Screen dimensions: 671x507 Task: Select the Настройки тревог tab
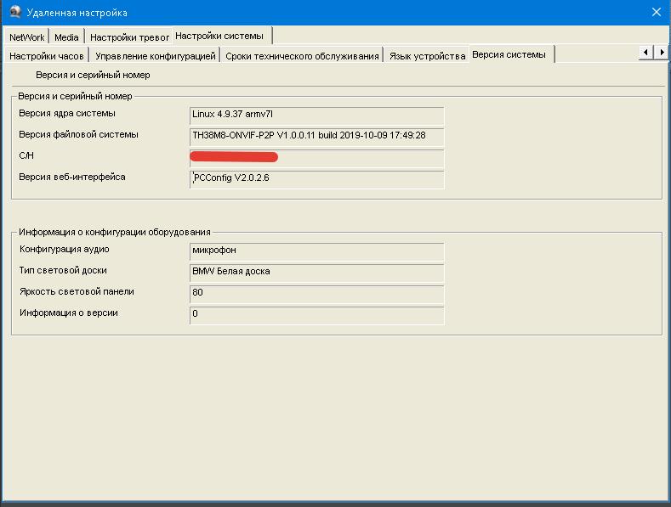129,37
